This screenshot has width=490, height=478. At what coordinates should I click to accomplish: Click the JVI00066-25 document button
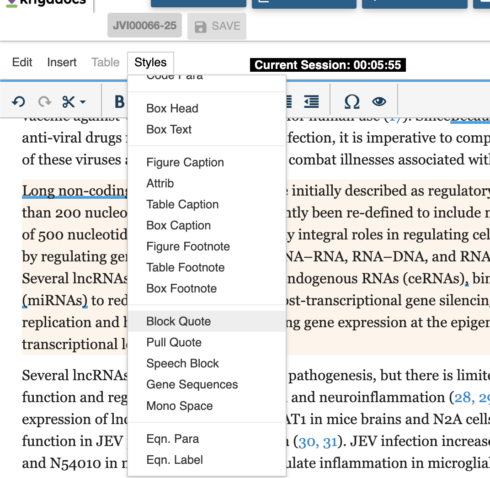144,26
